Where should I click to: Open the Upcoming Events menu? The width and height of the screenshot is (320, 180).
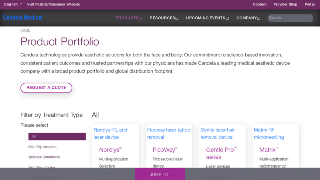click(x=207, y=18)
